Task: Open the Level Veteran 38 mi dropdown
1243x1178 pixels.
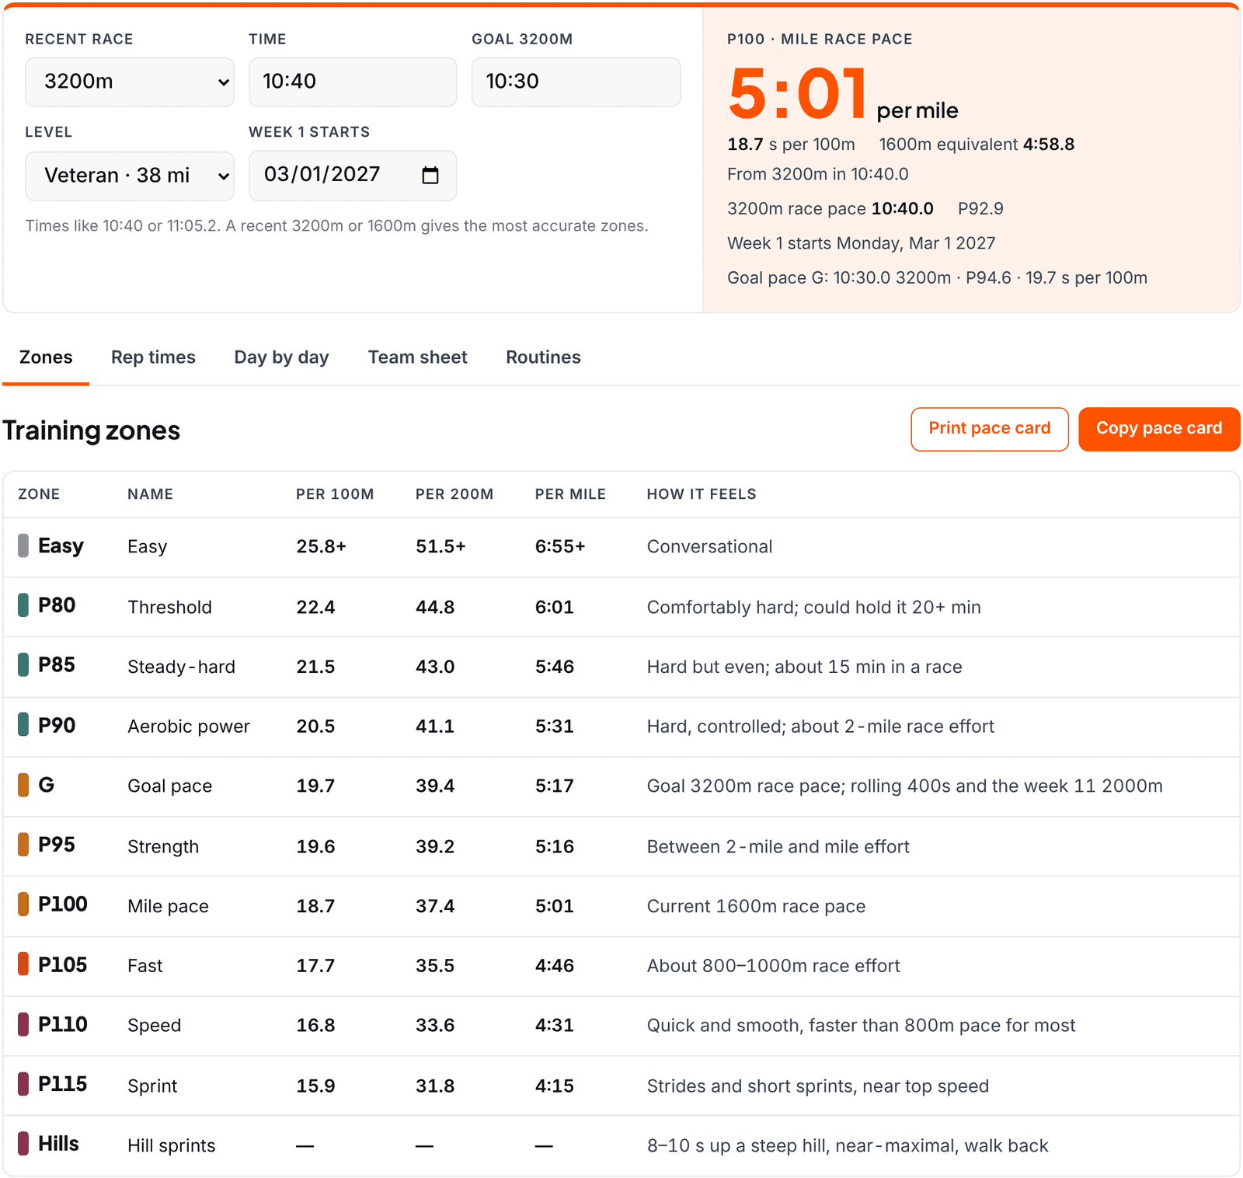Action: [130, 176]
